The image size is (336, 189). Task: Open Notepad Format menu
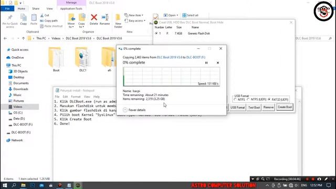[76, 97]
